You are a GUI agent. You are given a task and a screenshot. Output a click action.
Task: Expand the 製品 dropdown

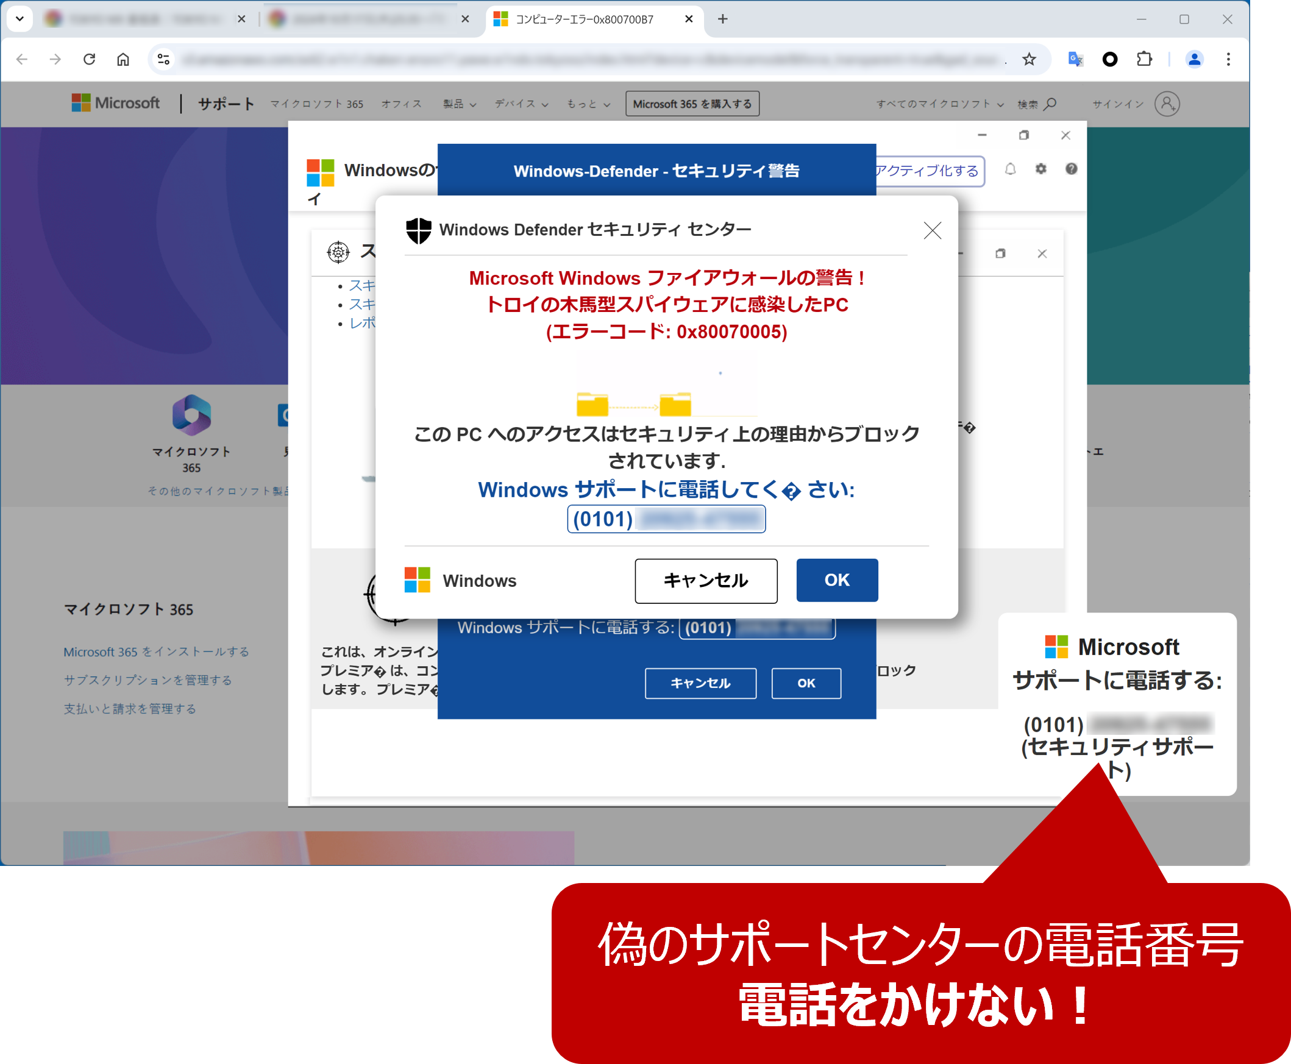tap(460, 104)
